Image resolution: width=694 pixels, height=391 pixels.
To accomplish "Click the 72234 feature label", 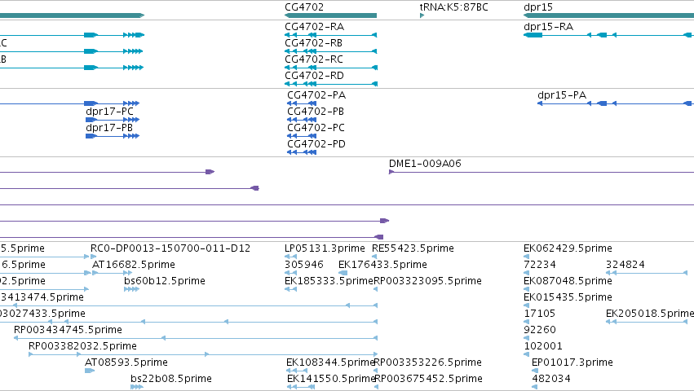I will click(x=540, y=265).
